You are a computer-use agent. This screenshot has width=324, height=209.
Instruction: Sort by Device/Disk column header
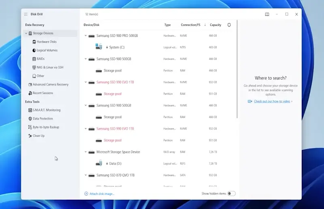tap(92, 25)
